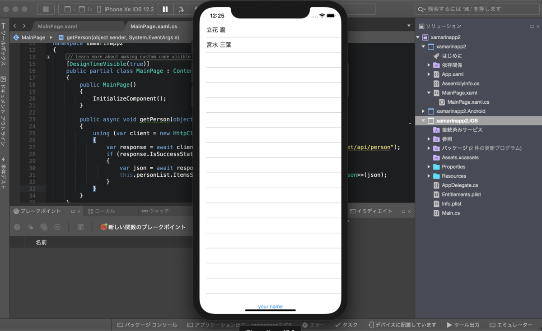Screen dimensions: 542x331
Task: Click the new breakpoint icon in breakpoints toolbar
Action: (16, 227)
